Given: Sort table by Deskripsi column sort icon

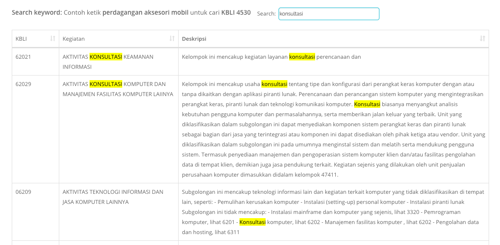Looking at the screenshot, I should (482, 39).
